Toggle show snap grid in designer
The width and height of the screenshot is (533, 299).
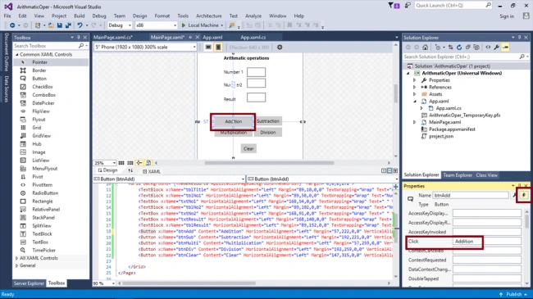point(121,163)
